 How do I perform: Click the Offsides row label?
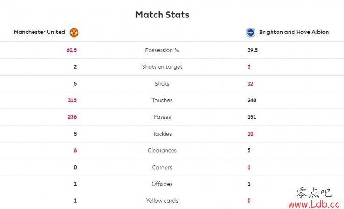coord(162,184)
